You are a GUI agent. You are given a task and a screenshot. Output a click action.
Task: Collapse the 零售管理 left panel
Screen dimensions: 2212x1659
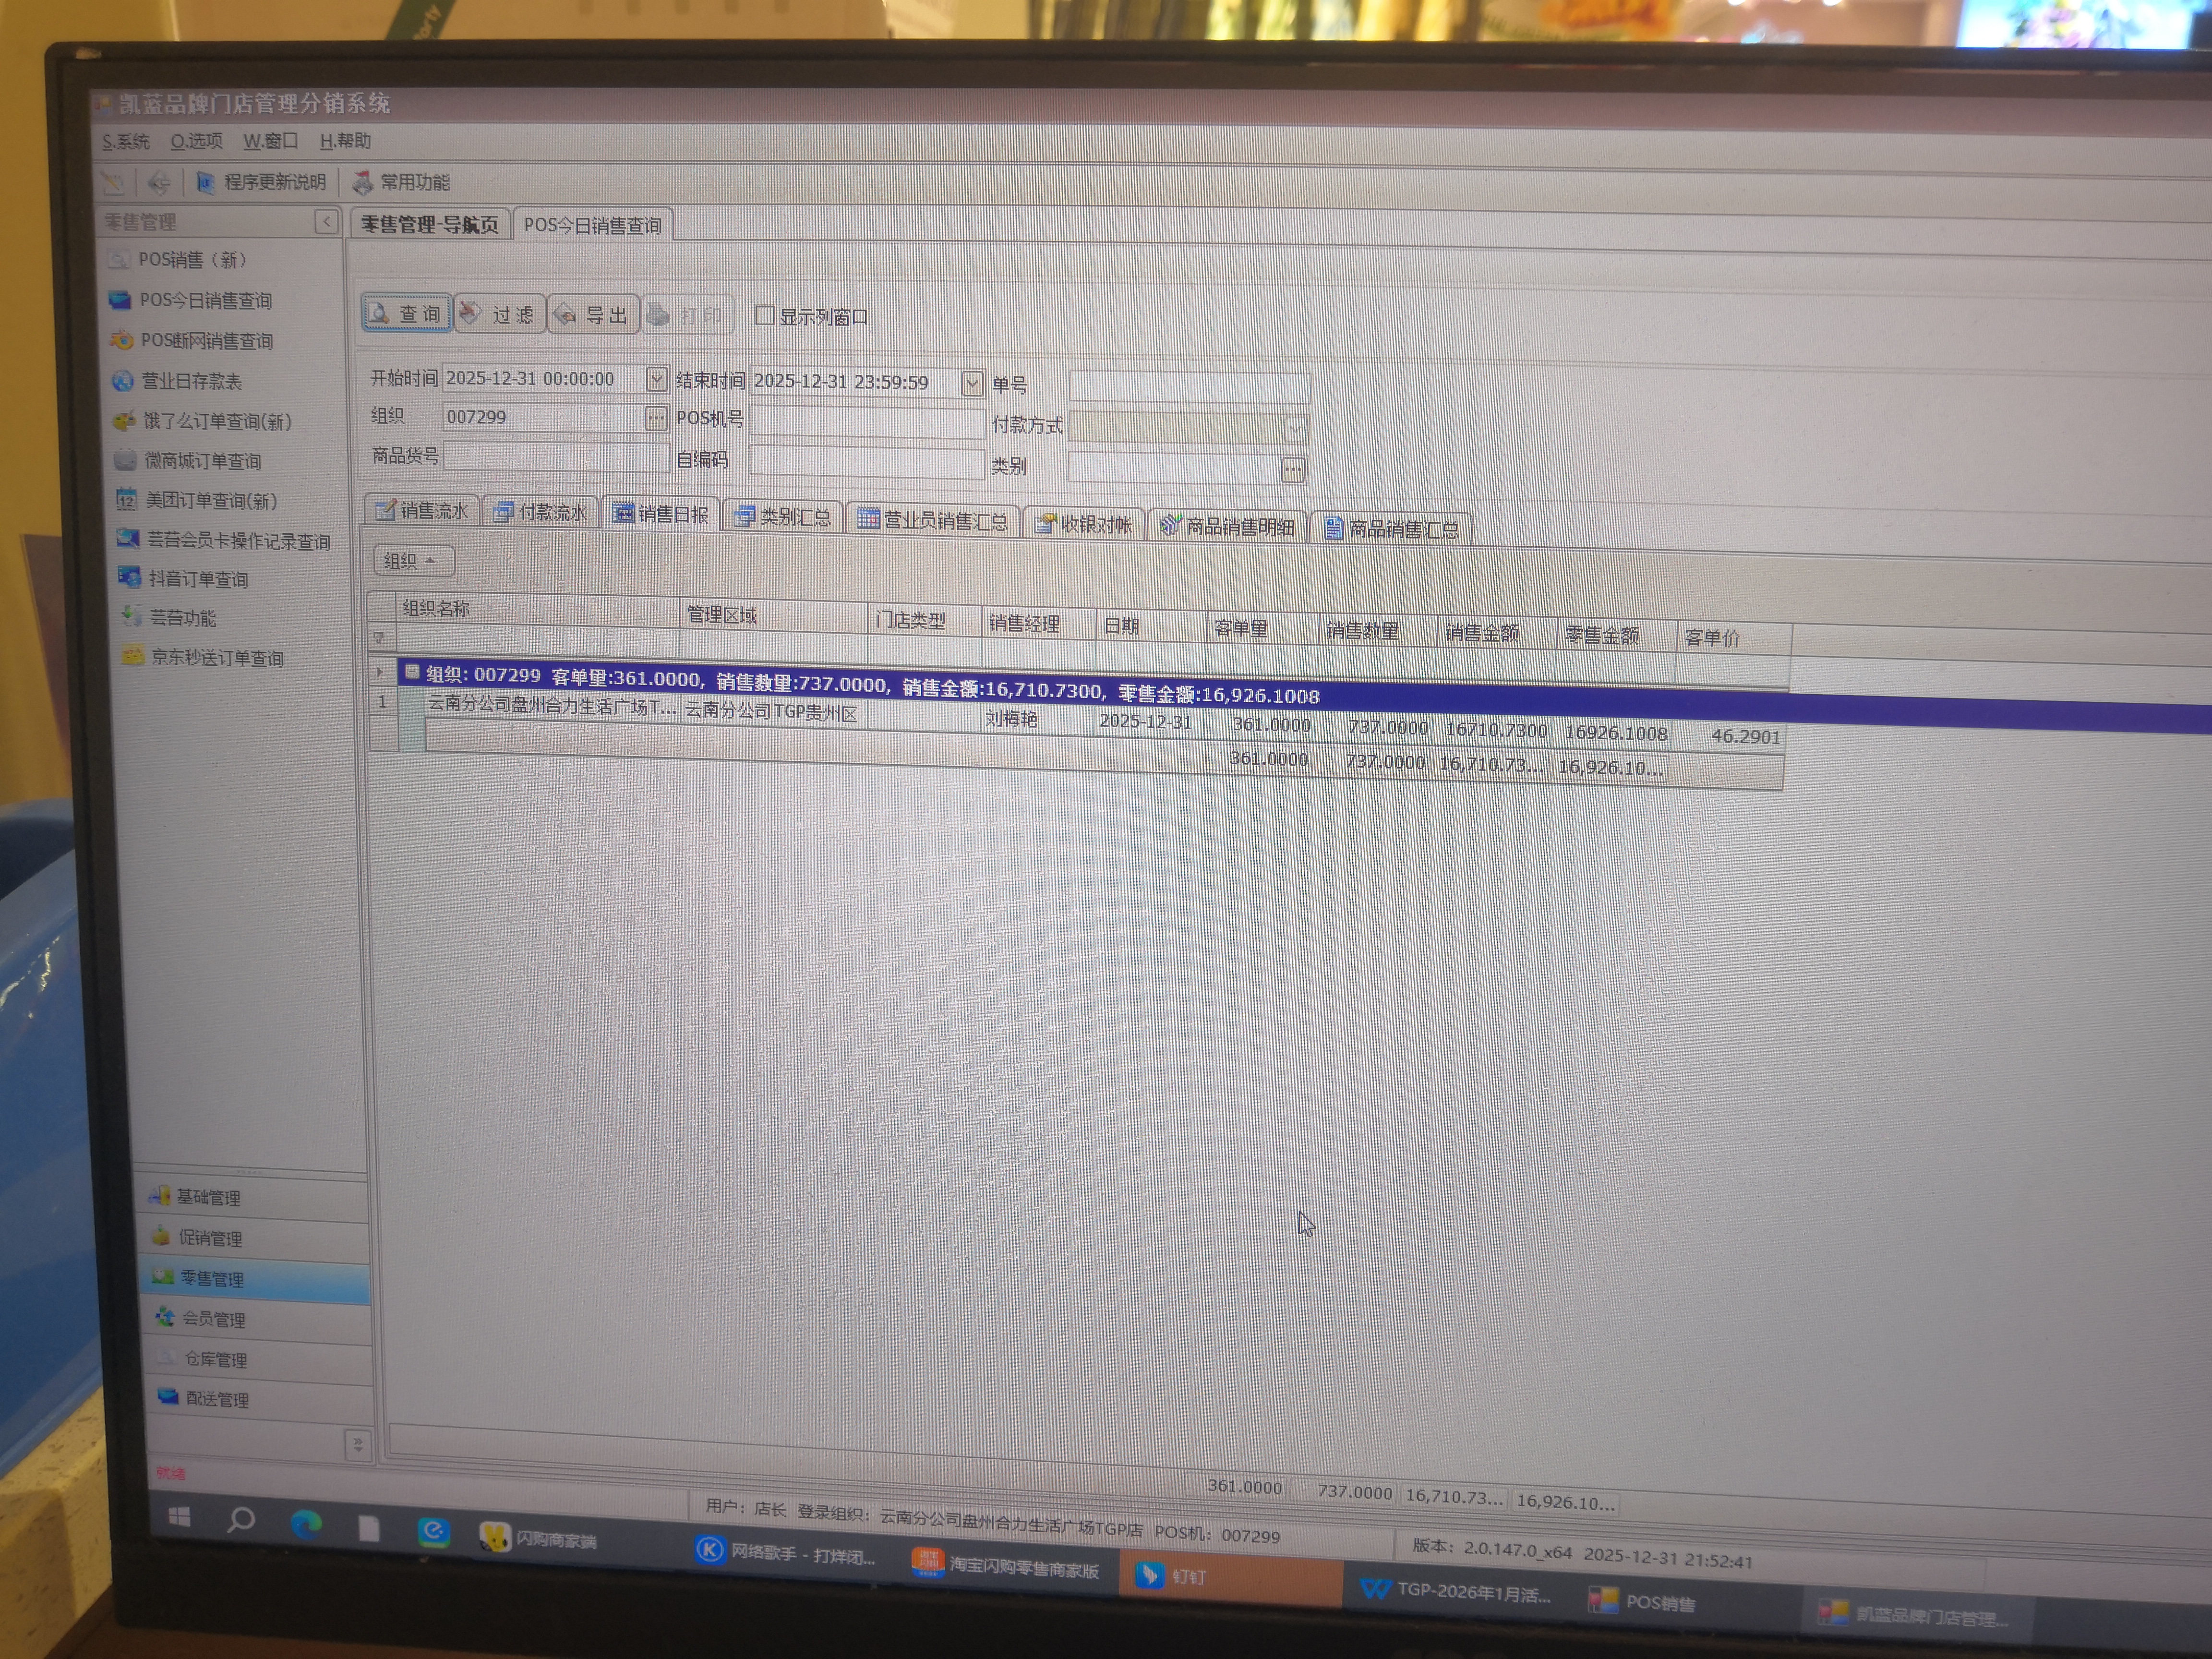(326, 221)
